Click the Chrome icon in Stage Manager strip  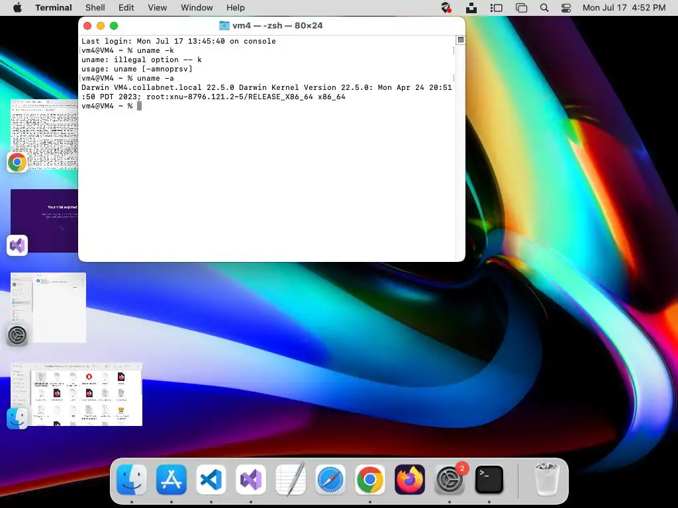pyautogui.click(x=17, y=163)
